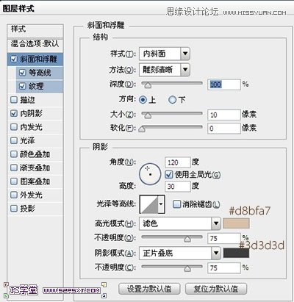Select 外发光 list item label
This screenshot has width=294, height=302.
tap(31, 195)
